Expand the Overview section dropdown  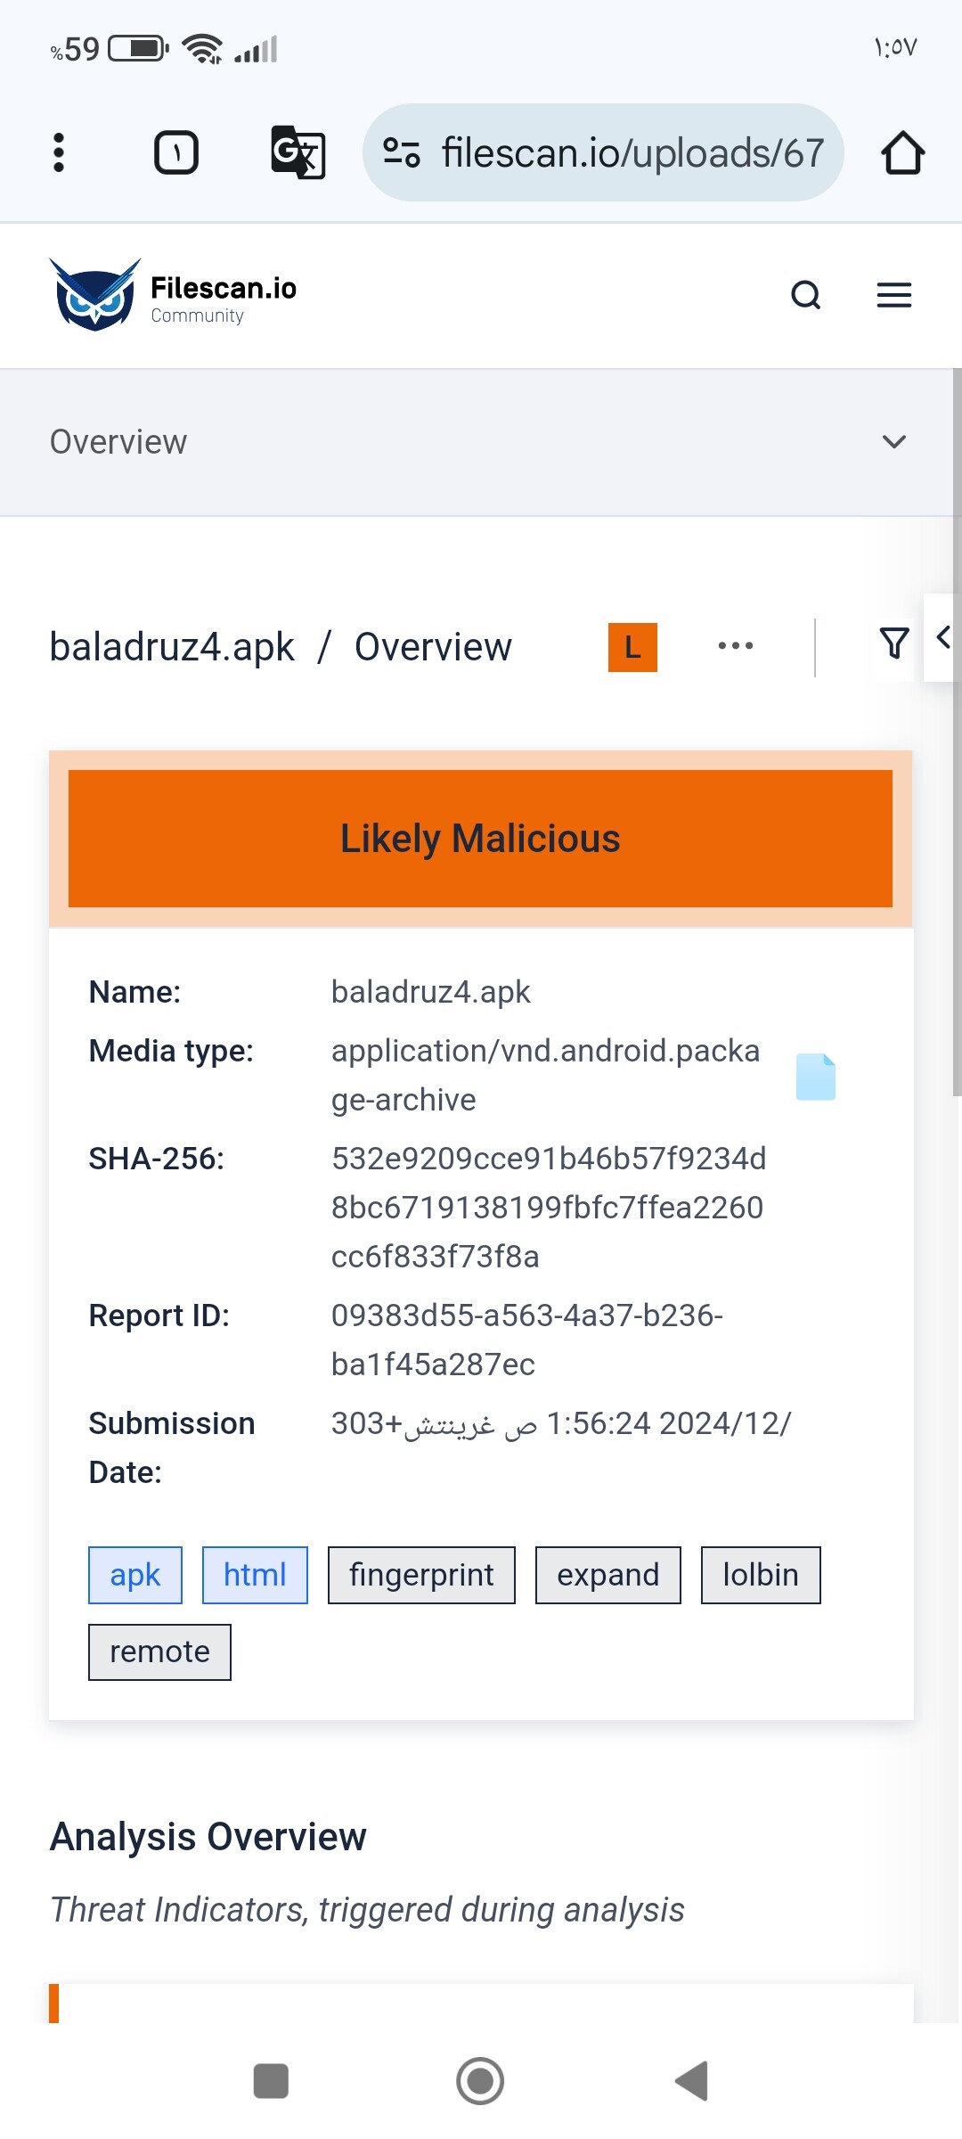tap(893, 442)
